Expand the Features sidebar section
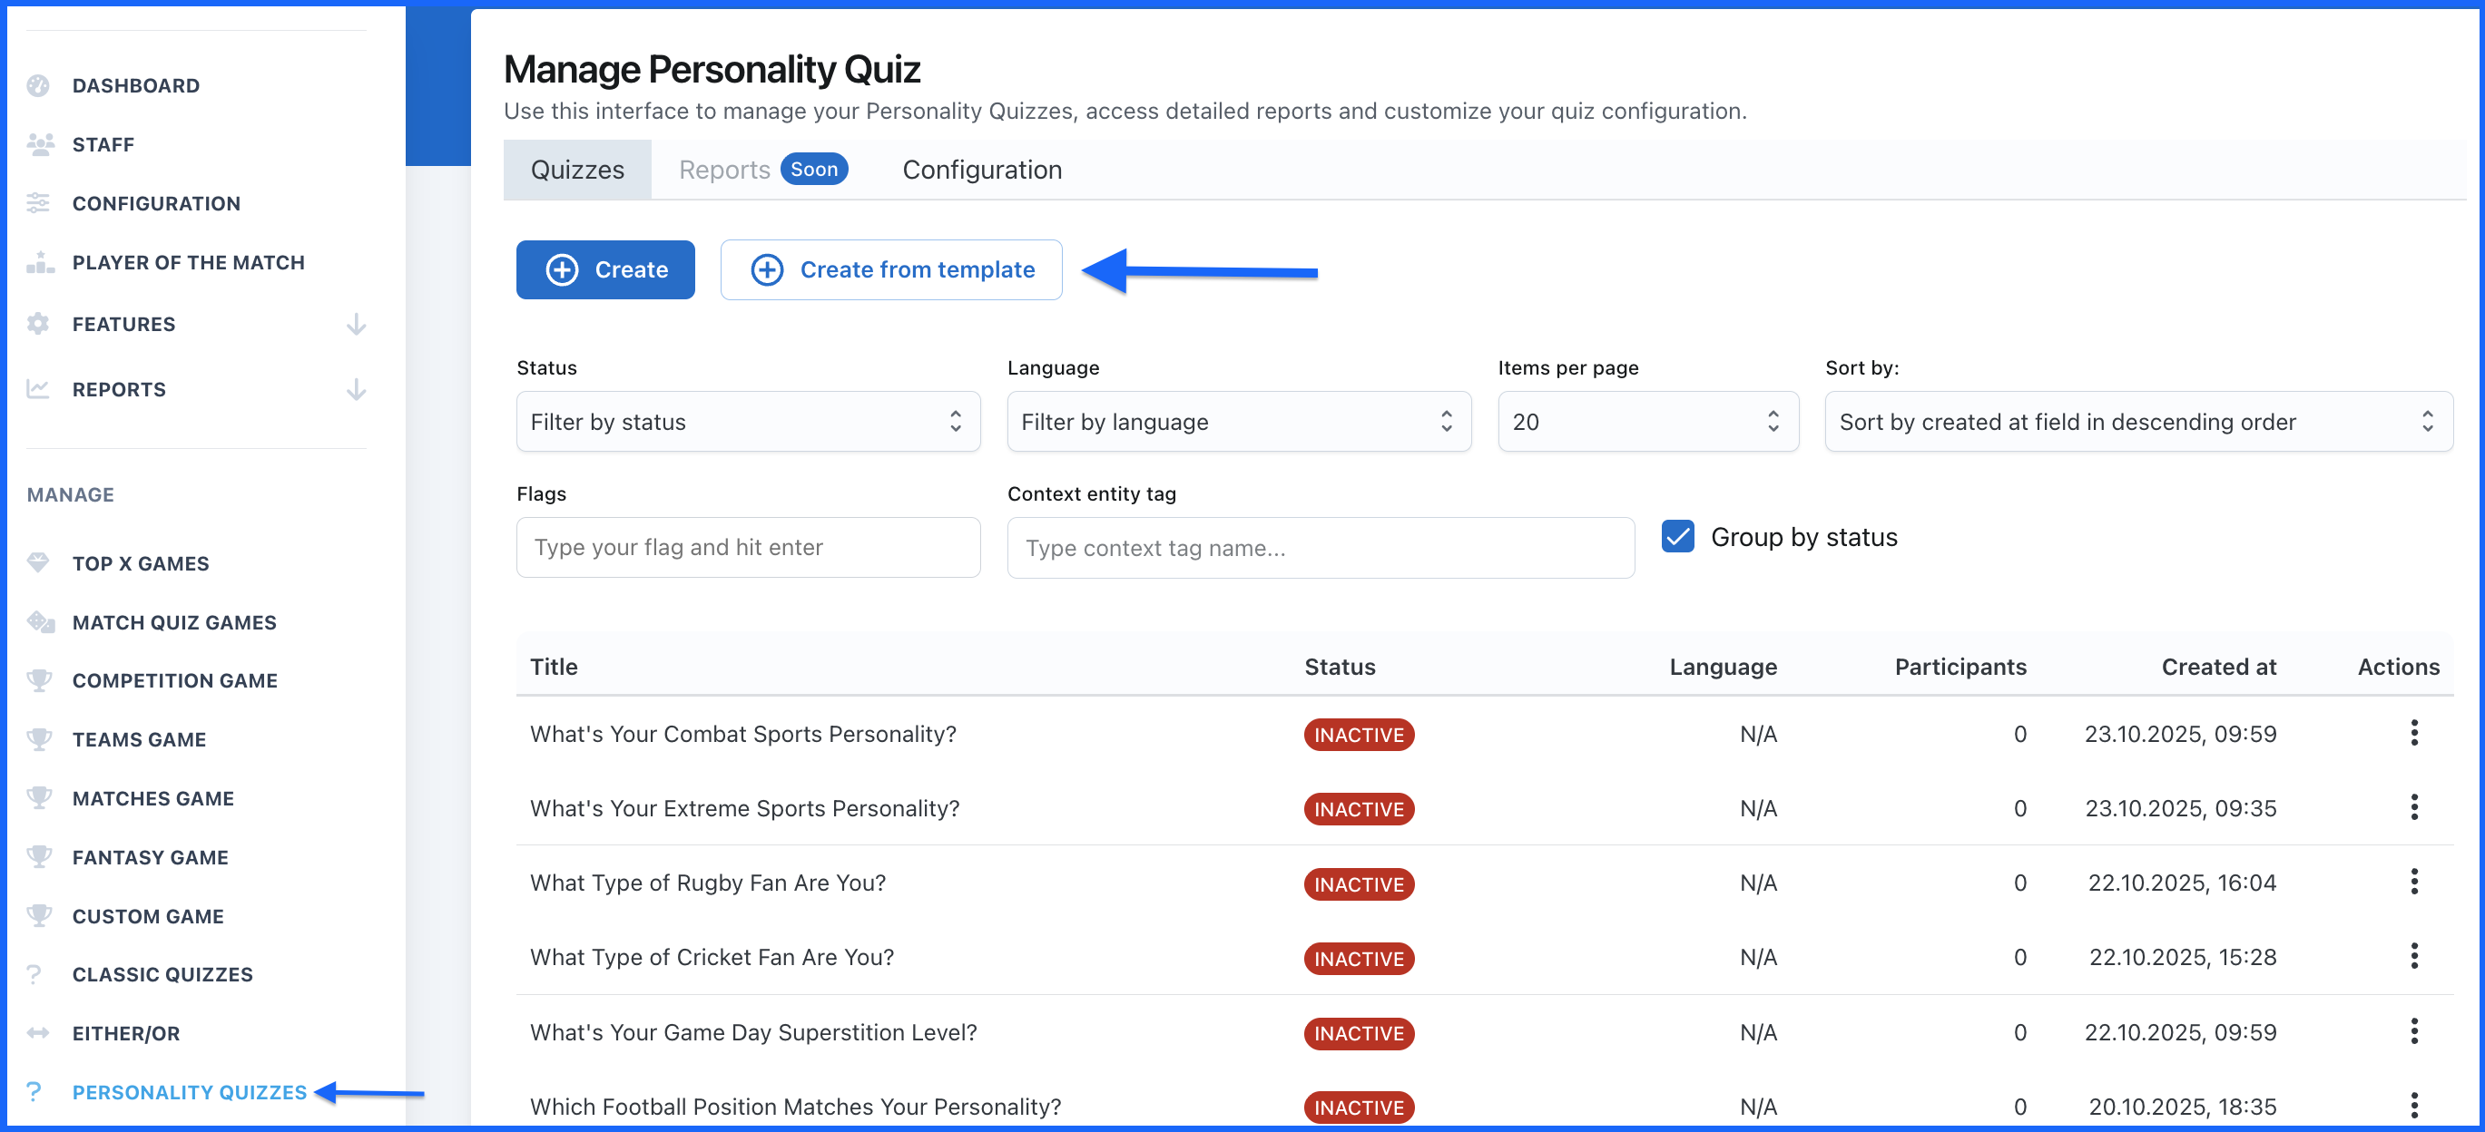 356,324
